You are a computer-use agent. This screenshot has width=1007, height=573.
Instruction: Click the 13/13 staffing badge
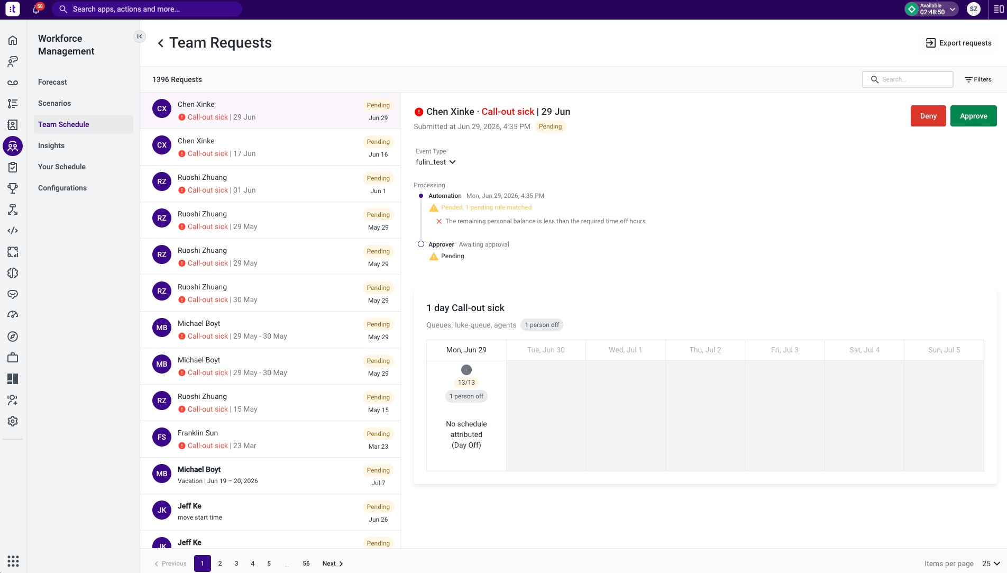pos(466,383)
